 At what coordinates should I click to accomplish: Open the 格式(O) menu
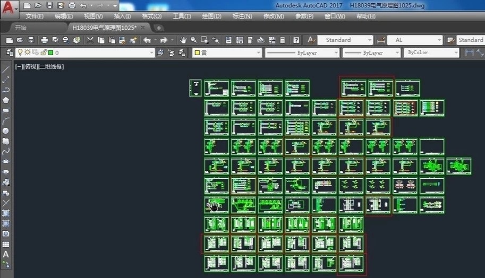[x=151, y=16]
